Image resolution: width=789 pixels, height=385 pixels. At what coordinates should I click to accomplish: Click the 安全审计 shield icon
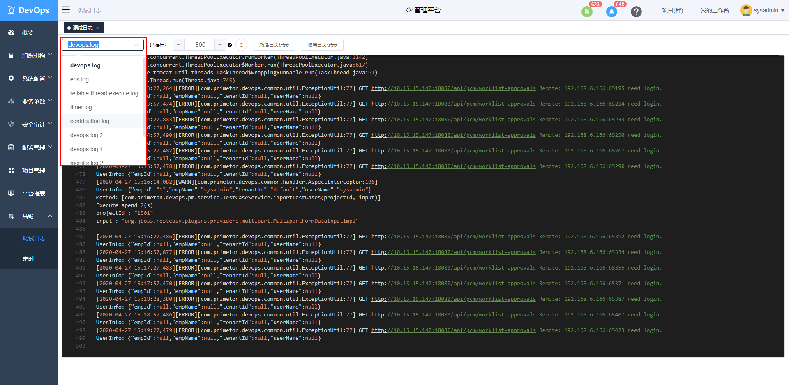(x=11, y=124)
